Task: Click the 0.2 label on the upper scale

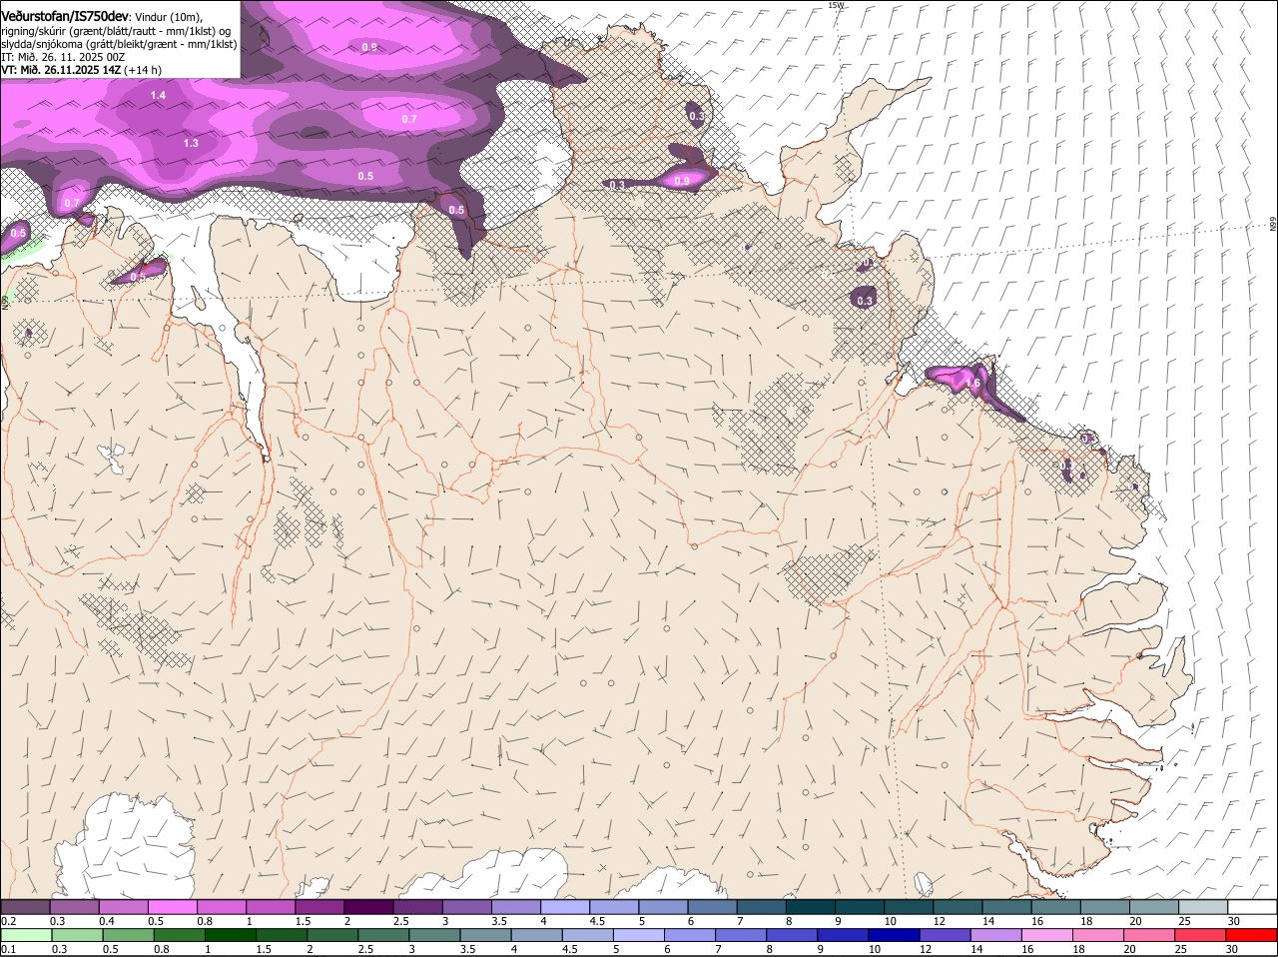Action: pos(8,920)
